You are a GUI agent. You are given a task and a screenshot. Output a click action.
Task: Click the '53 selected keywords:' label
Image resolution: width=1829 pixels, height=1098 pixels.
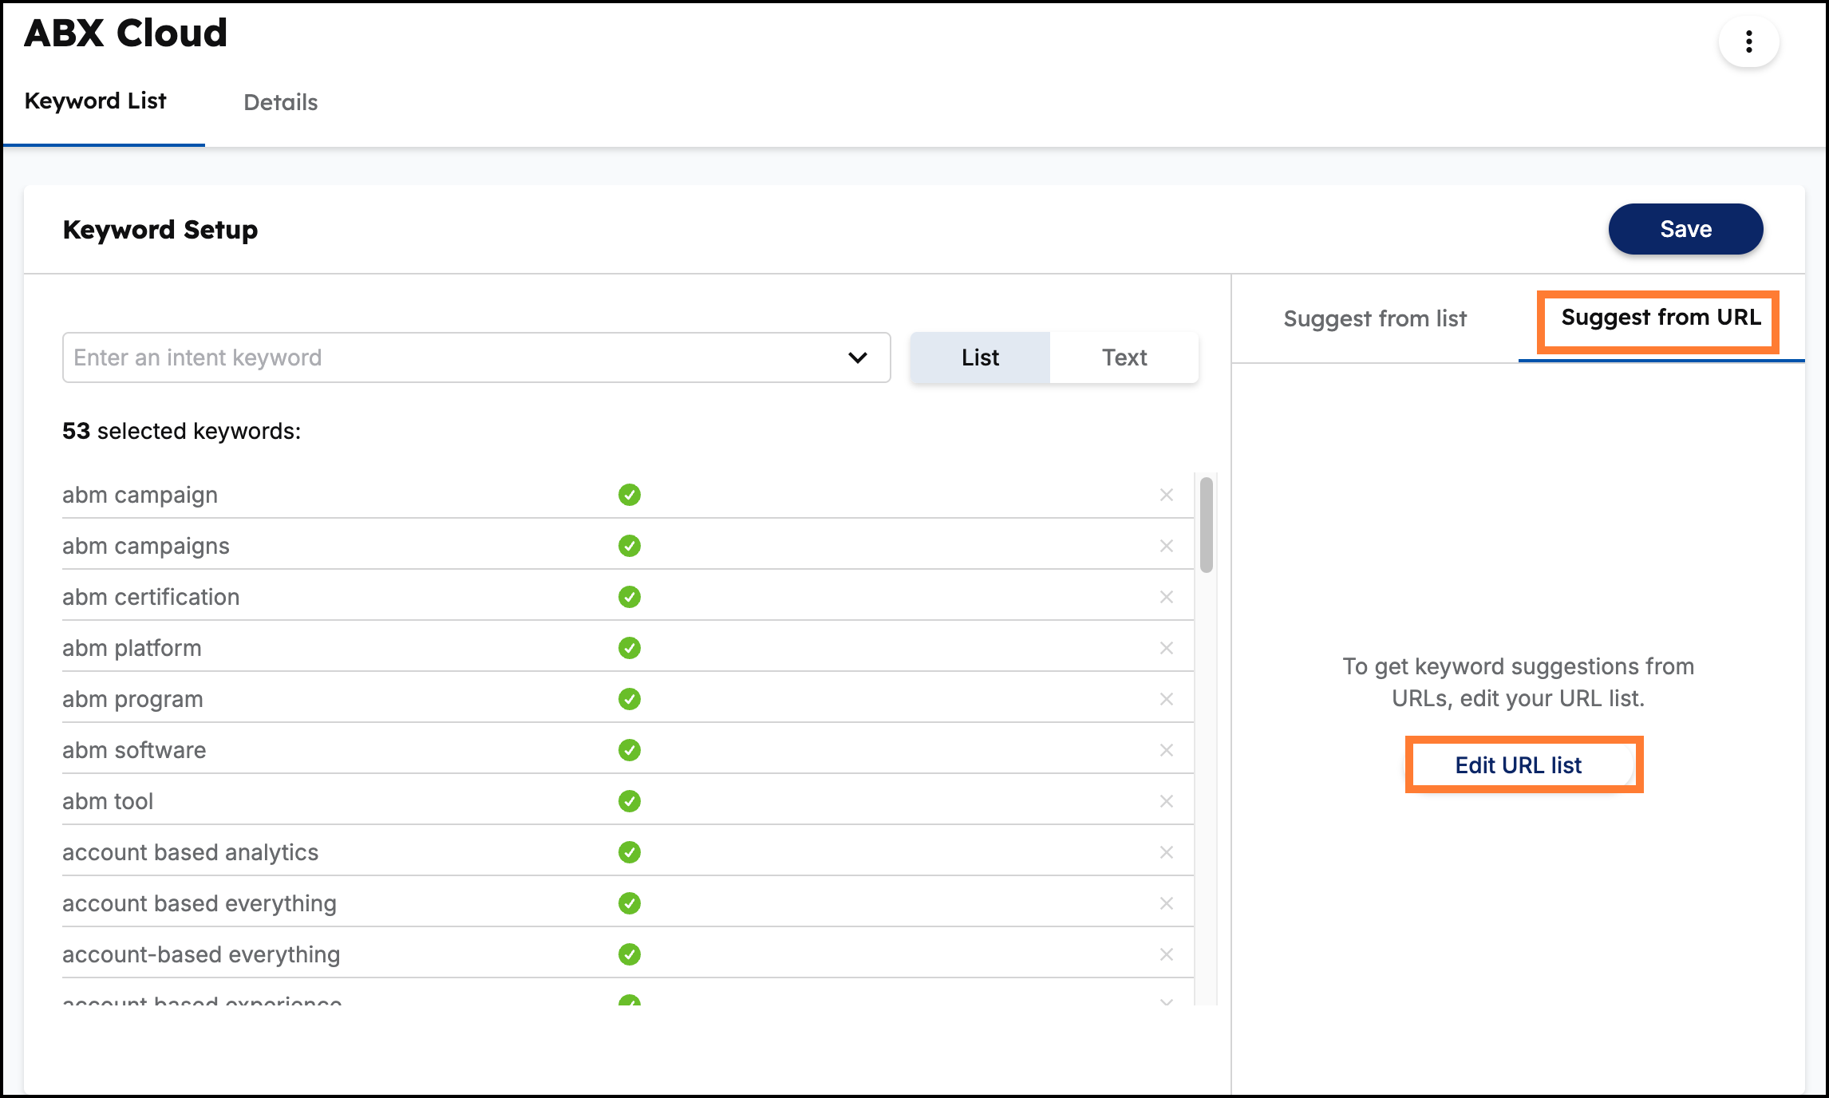coord(182,431)
